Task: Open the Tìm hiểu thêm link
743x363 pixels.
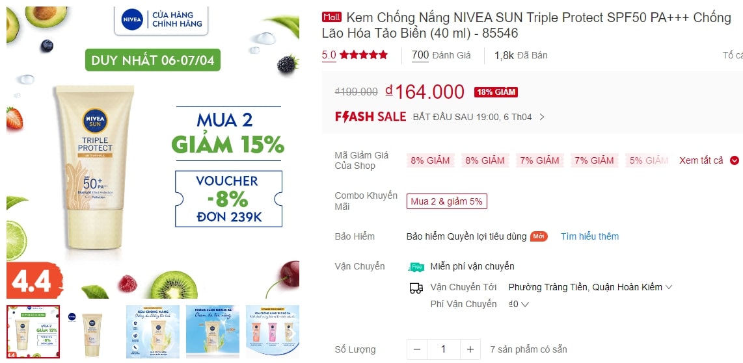Action: point(589,236)
